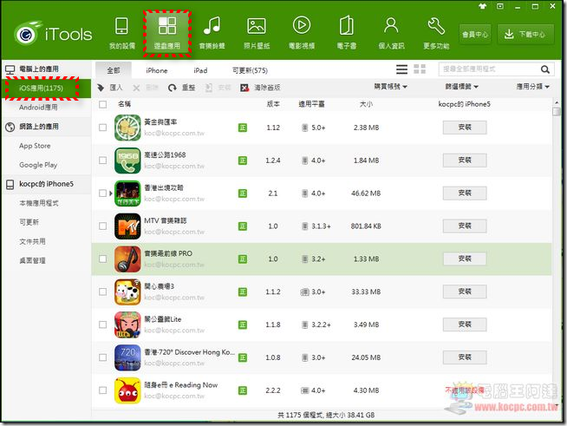
Task: Open the Member Center button
Action: click(x=475, y=35)
